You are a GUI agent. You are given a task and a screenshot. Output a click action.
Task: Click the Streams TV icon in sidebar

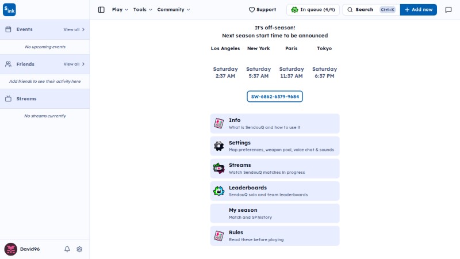click(x=8, y=98)
